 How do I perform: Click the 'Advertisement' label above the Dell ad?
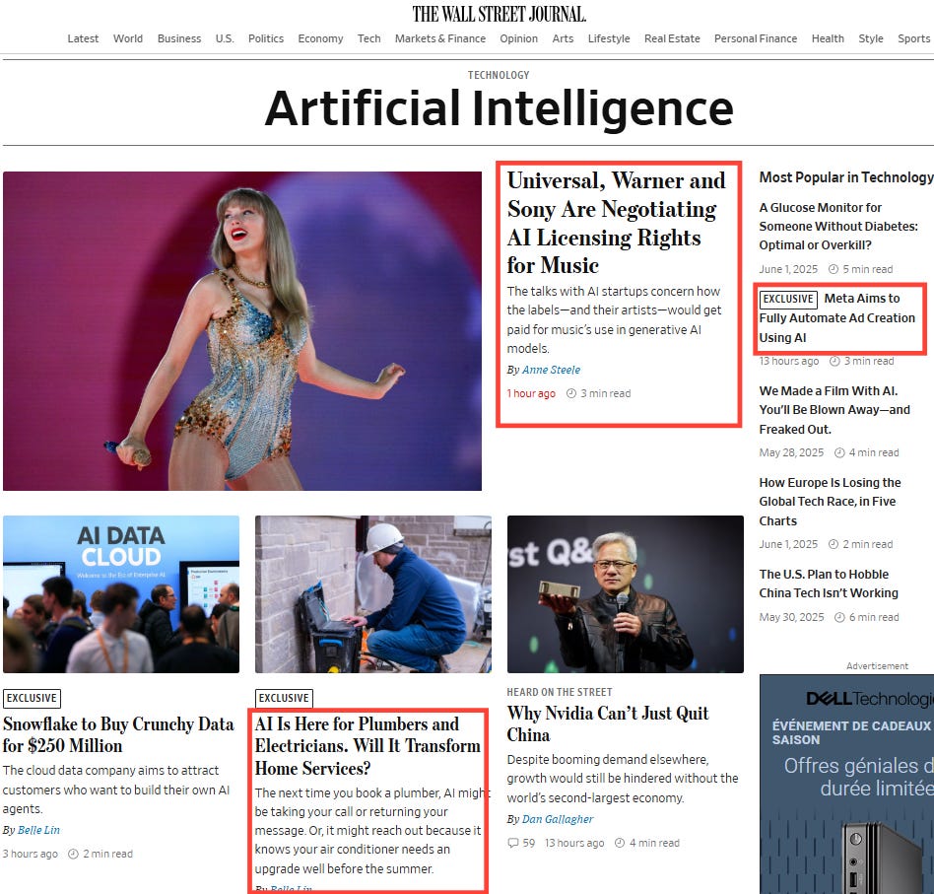click(x=877, y=666)
